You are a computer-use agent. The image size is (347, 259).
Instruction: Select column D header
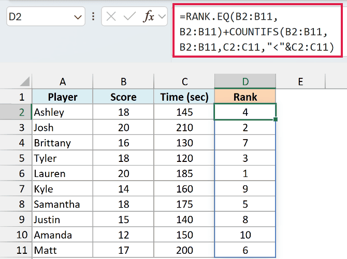point(245,81)
